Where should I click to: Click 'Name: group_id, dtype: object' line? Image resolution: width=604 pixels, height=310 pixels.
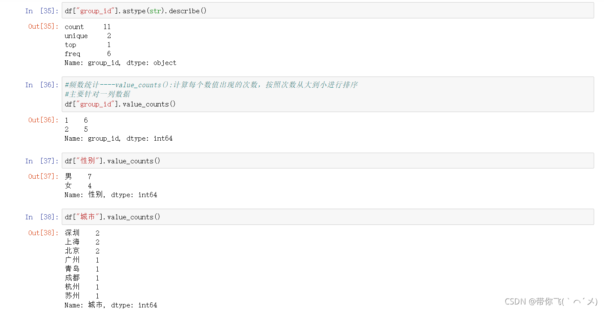coord(120,63)
